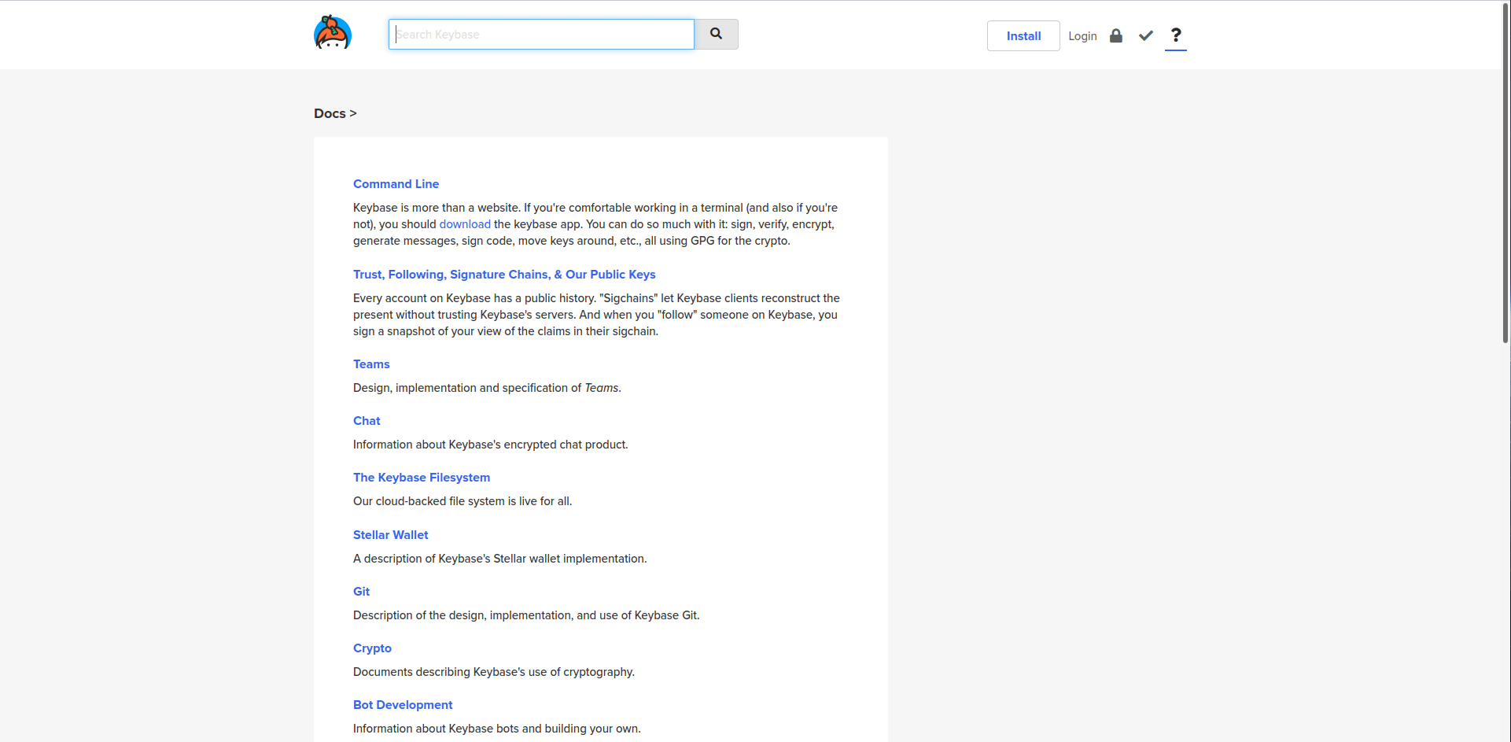Focus the Search Keybase input field
This screenshot has width=1511, height=742.
pos(541,35)
